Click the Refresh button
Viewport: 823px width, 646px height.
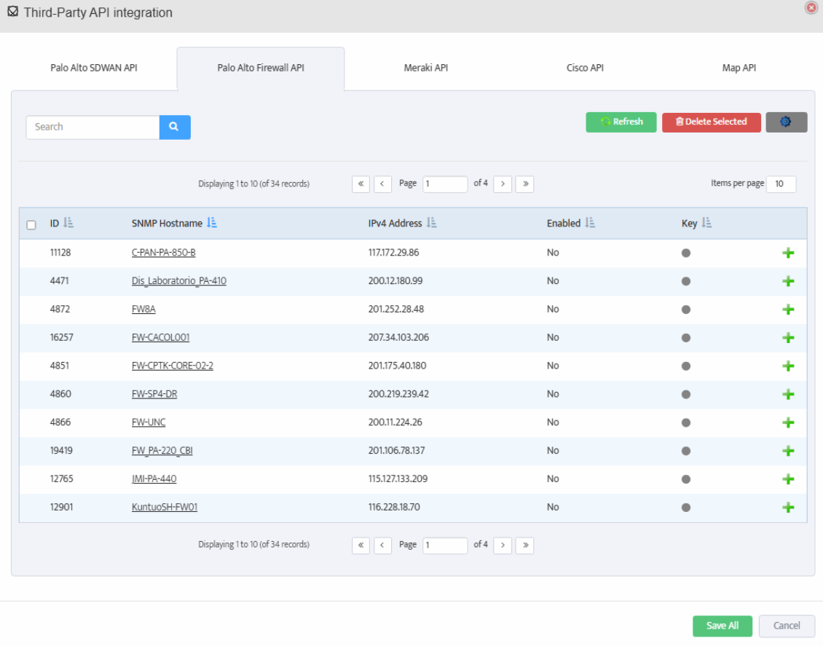(621, 122)
